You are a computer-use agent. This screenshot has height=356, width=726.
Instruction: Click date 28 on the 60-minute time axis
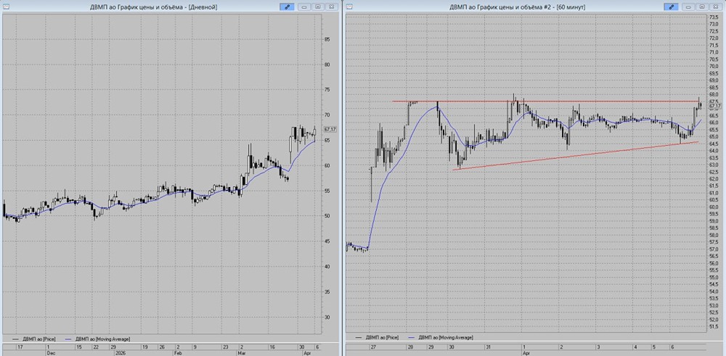(410, 347)
